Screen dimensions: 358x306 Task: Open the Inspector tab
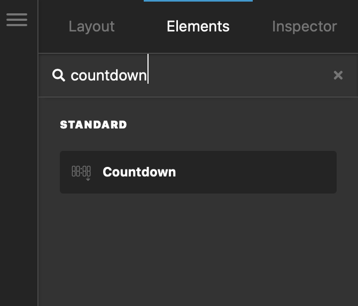(x=305, y=27)
